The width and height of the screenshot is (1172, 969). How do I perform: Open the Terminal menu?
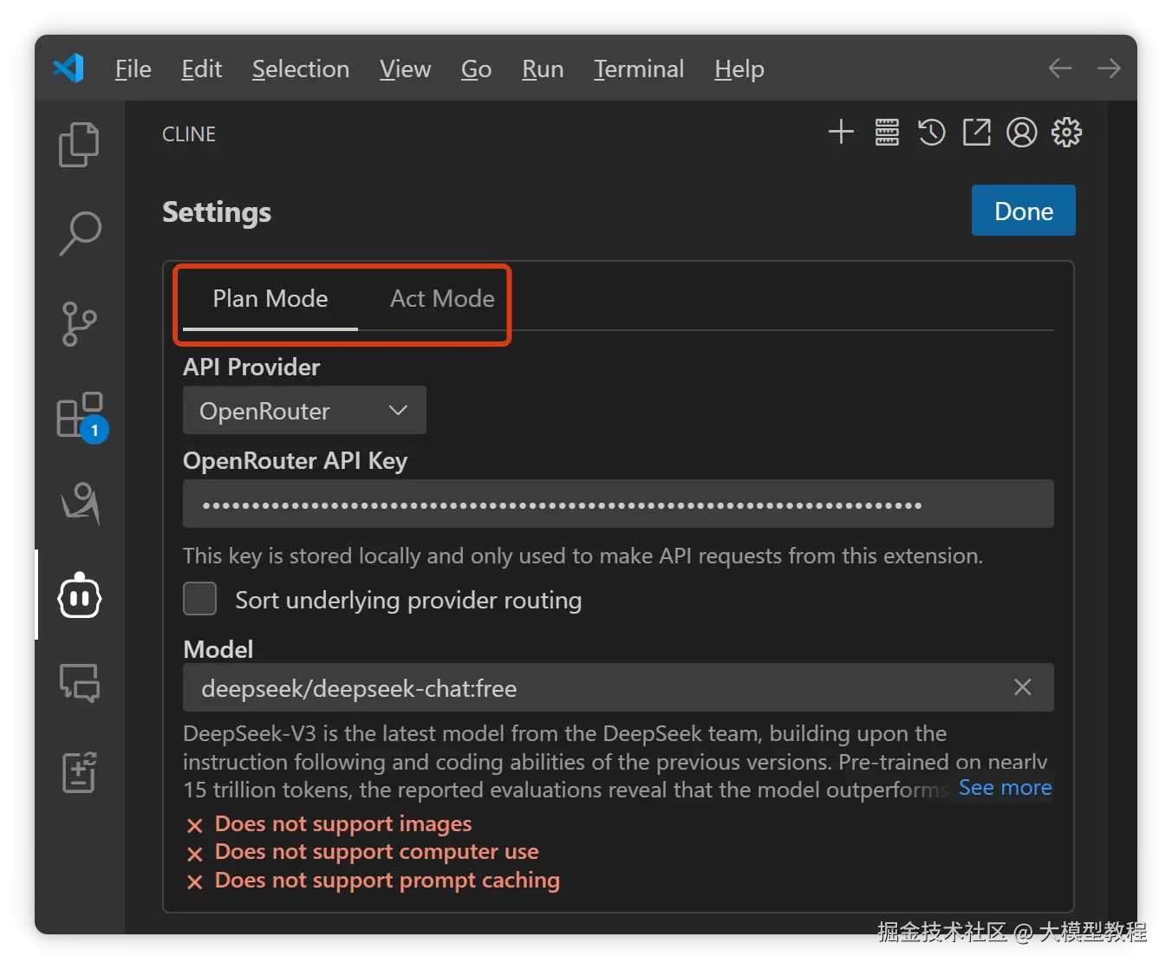click(639, 69)
